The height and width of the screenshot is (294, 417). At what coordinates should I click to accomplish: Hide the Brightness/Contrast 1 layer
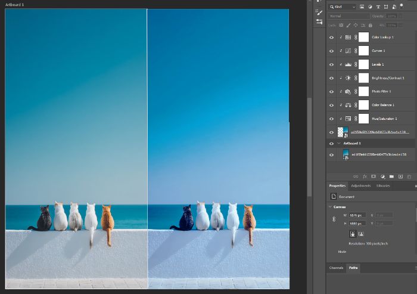click(x=331, y=78)
